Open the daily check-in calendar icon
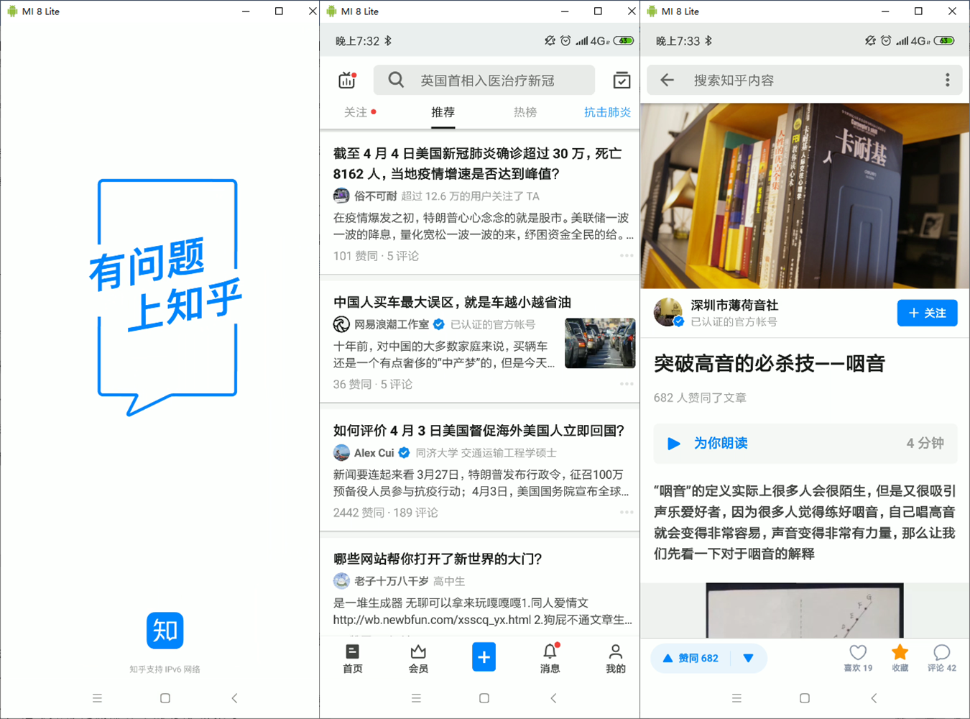 [x=622, y=80]
